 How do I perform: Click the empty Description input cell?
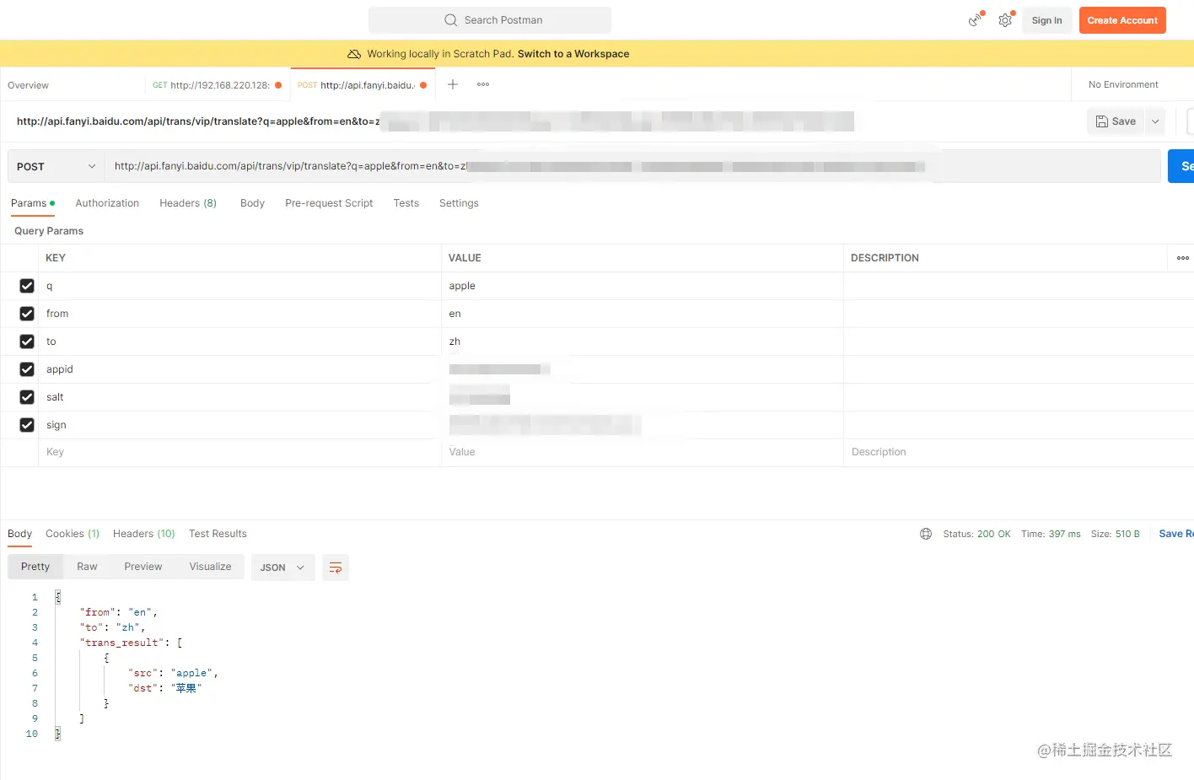pos(1019,453)
